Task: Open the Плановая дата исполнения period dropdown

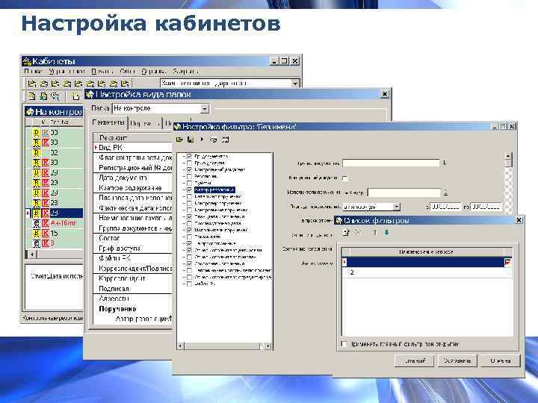Action: 397,207
